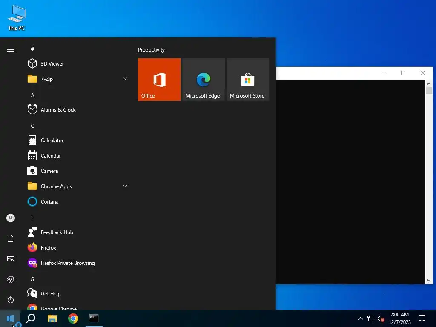Launch Alarms & Clock
436x327 pixels.
(x=77, y=109)
